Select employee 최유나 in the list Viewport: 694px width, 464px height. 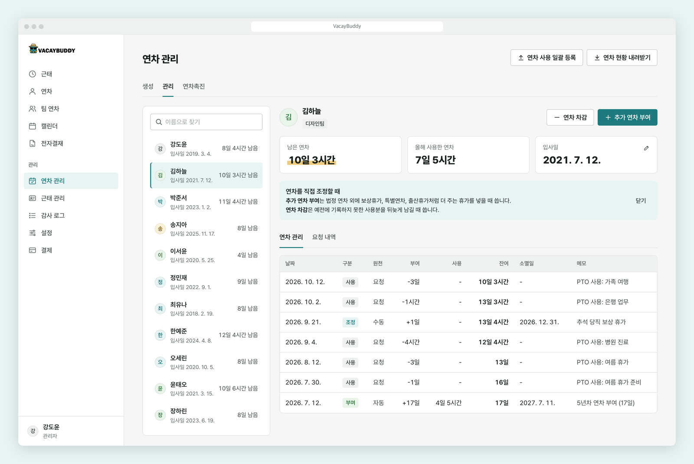click(206, 309)
